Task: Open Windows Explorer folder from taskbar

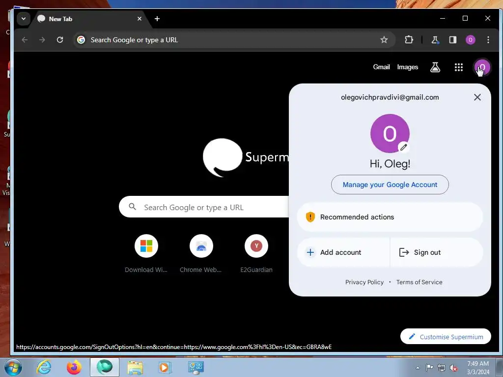Action: pos(135,367)
